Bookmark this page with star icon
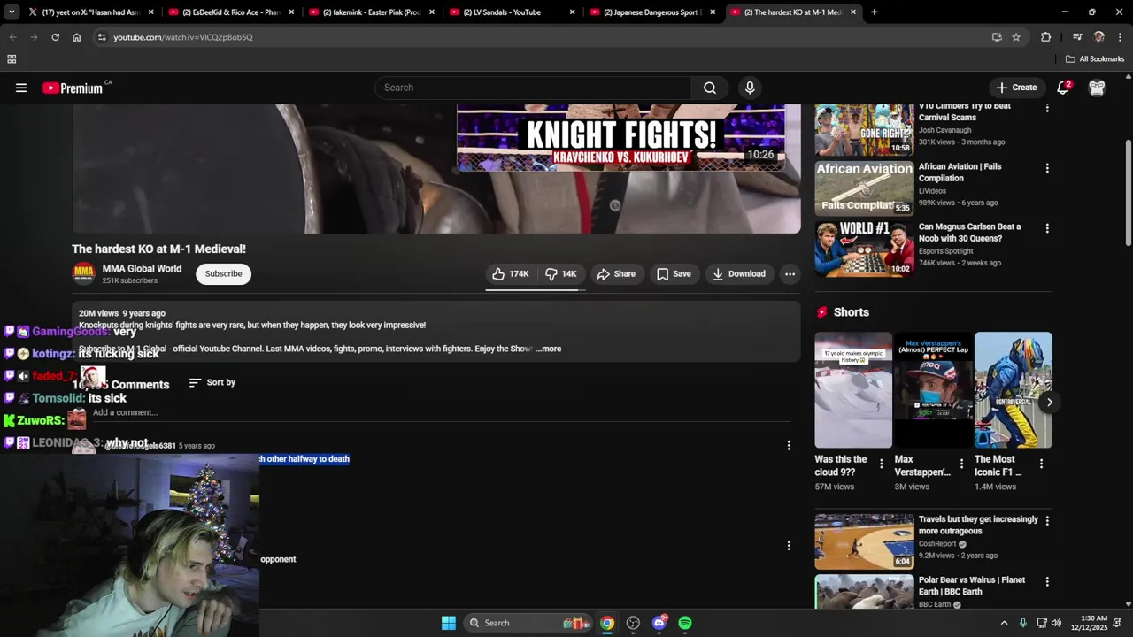Viewport: 1133px width, 637px height. (x=1016, y=37)
